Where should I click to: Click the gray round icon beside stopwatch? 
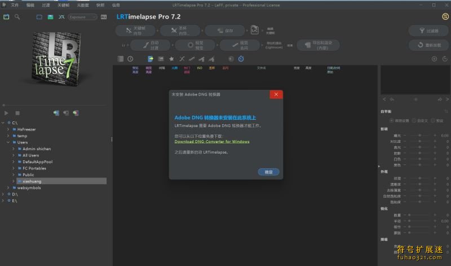coord(231,59)
